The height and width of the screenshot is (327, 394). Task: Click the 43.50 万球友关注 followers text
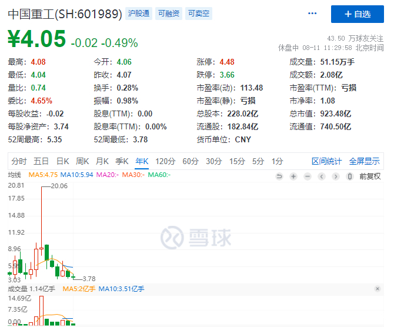point(355,38)
